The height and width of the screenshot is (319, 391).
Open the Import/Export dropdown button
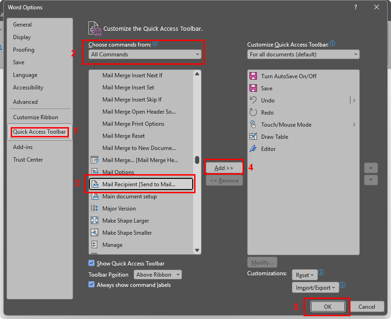pos(315,288)
